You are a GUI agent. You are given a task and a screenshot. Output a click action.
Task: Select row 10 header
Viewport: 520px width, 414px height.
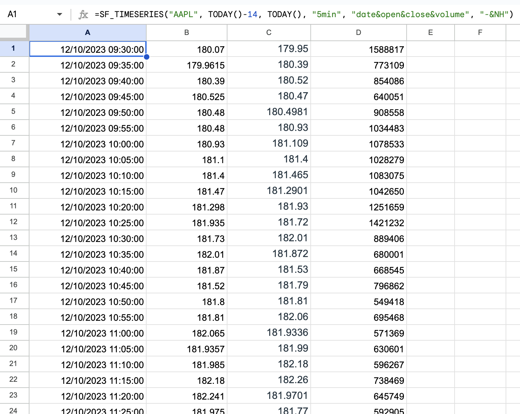pos(14,191)
